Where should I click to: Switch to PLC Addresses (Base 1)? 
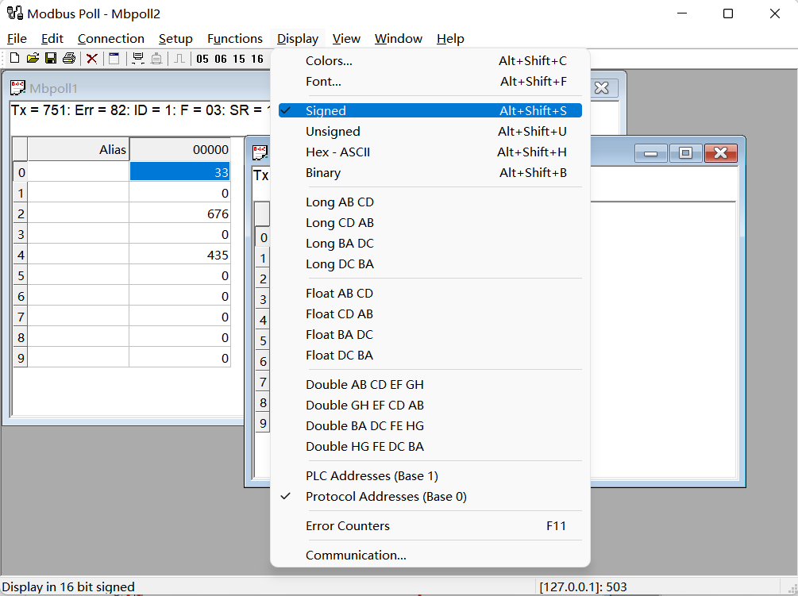[430, 476]
